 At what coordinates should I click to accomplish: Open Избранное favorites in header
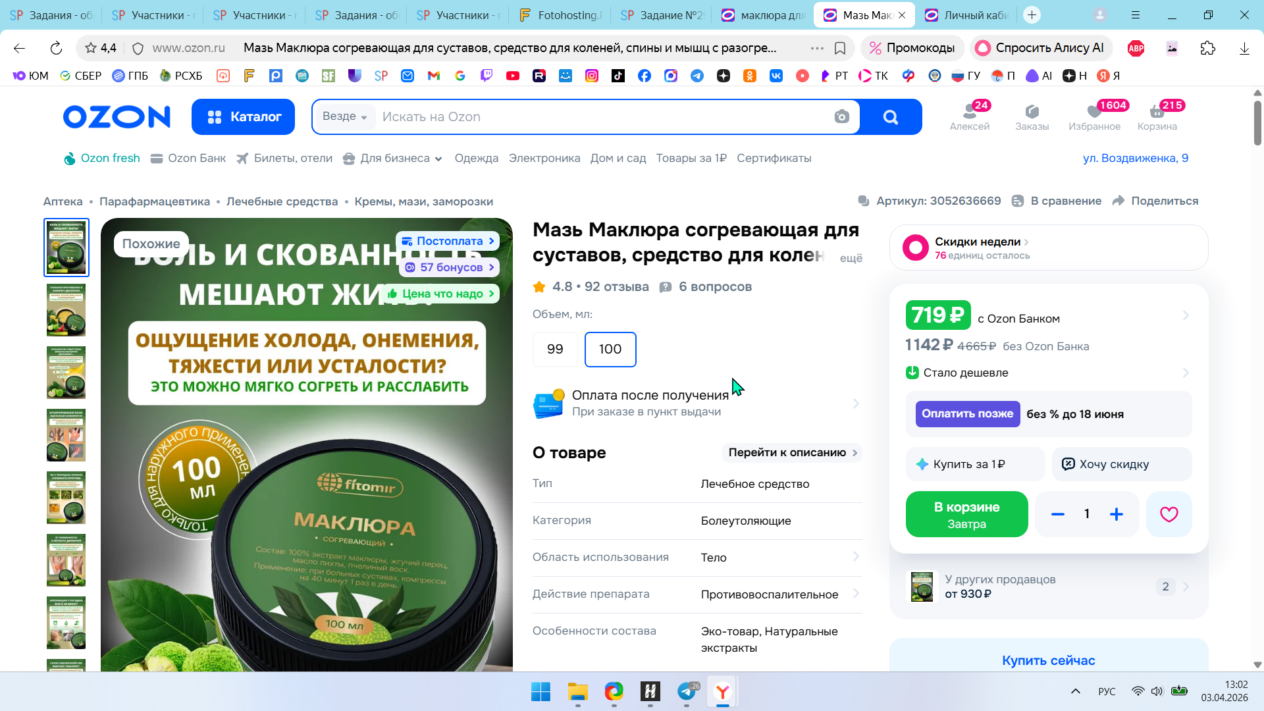tap(1094, 117)
